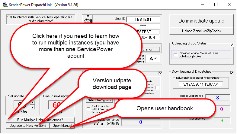
Task: Toggle Downloading of Dispatches checkbox
Action: click(x=232, y=73)
